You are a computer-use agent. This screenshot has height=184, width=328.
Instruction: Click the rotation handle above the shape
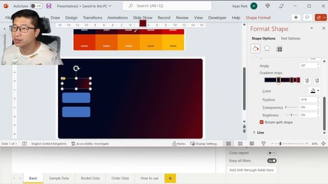coord(76,68)
